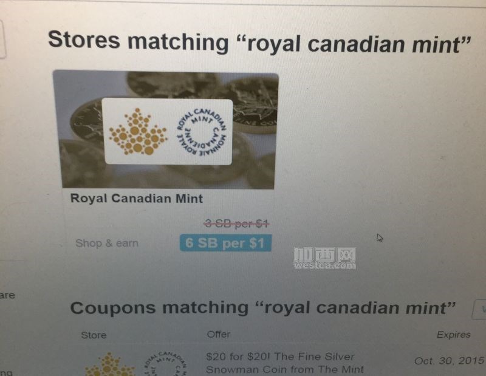Click the partially visible 'are' sidebar link
The width and height of the screenshot is (486, 376).
coord(7,295)
